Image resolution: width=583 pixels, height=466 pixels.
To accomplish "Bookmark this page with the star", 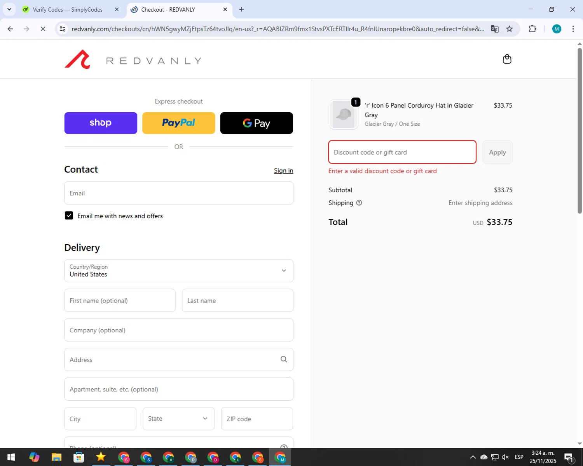I will click(x=509, y=29).
